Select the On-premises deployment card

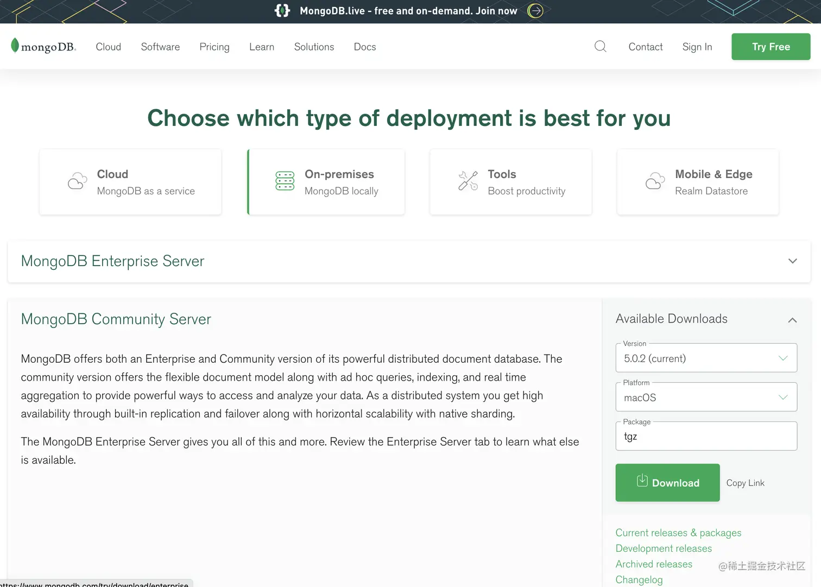pyautogui.click(x=326, y=182)
